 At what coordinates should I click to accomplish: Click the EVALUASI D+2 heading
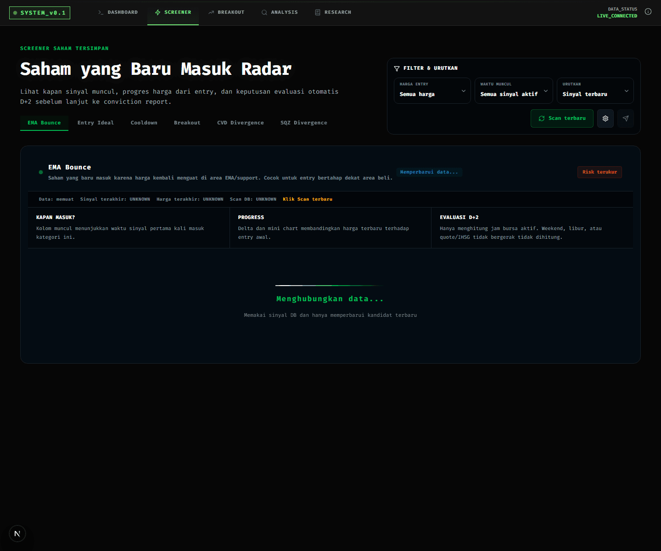459,218
